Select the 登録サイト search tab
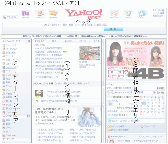Viewport: 168px width, 144px height. [x=56, y=25]
